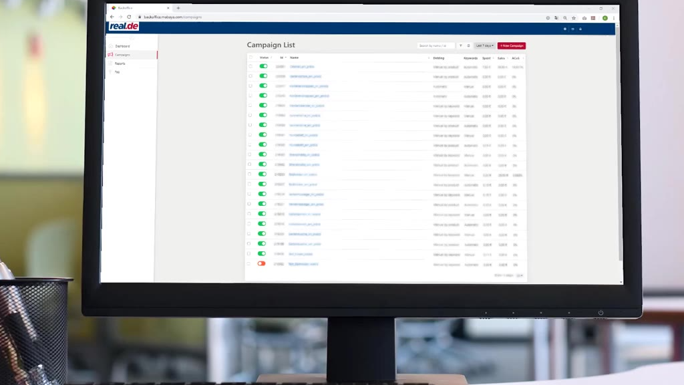Sort by the Spent column header
This screenshot has width=684, height=385.
click(486, 58)
